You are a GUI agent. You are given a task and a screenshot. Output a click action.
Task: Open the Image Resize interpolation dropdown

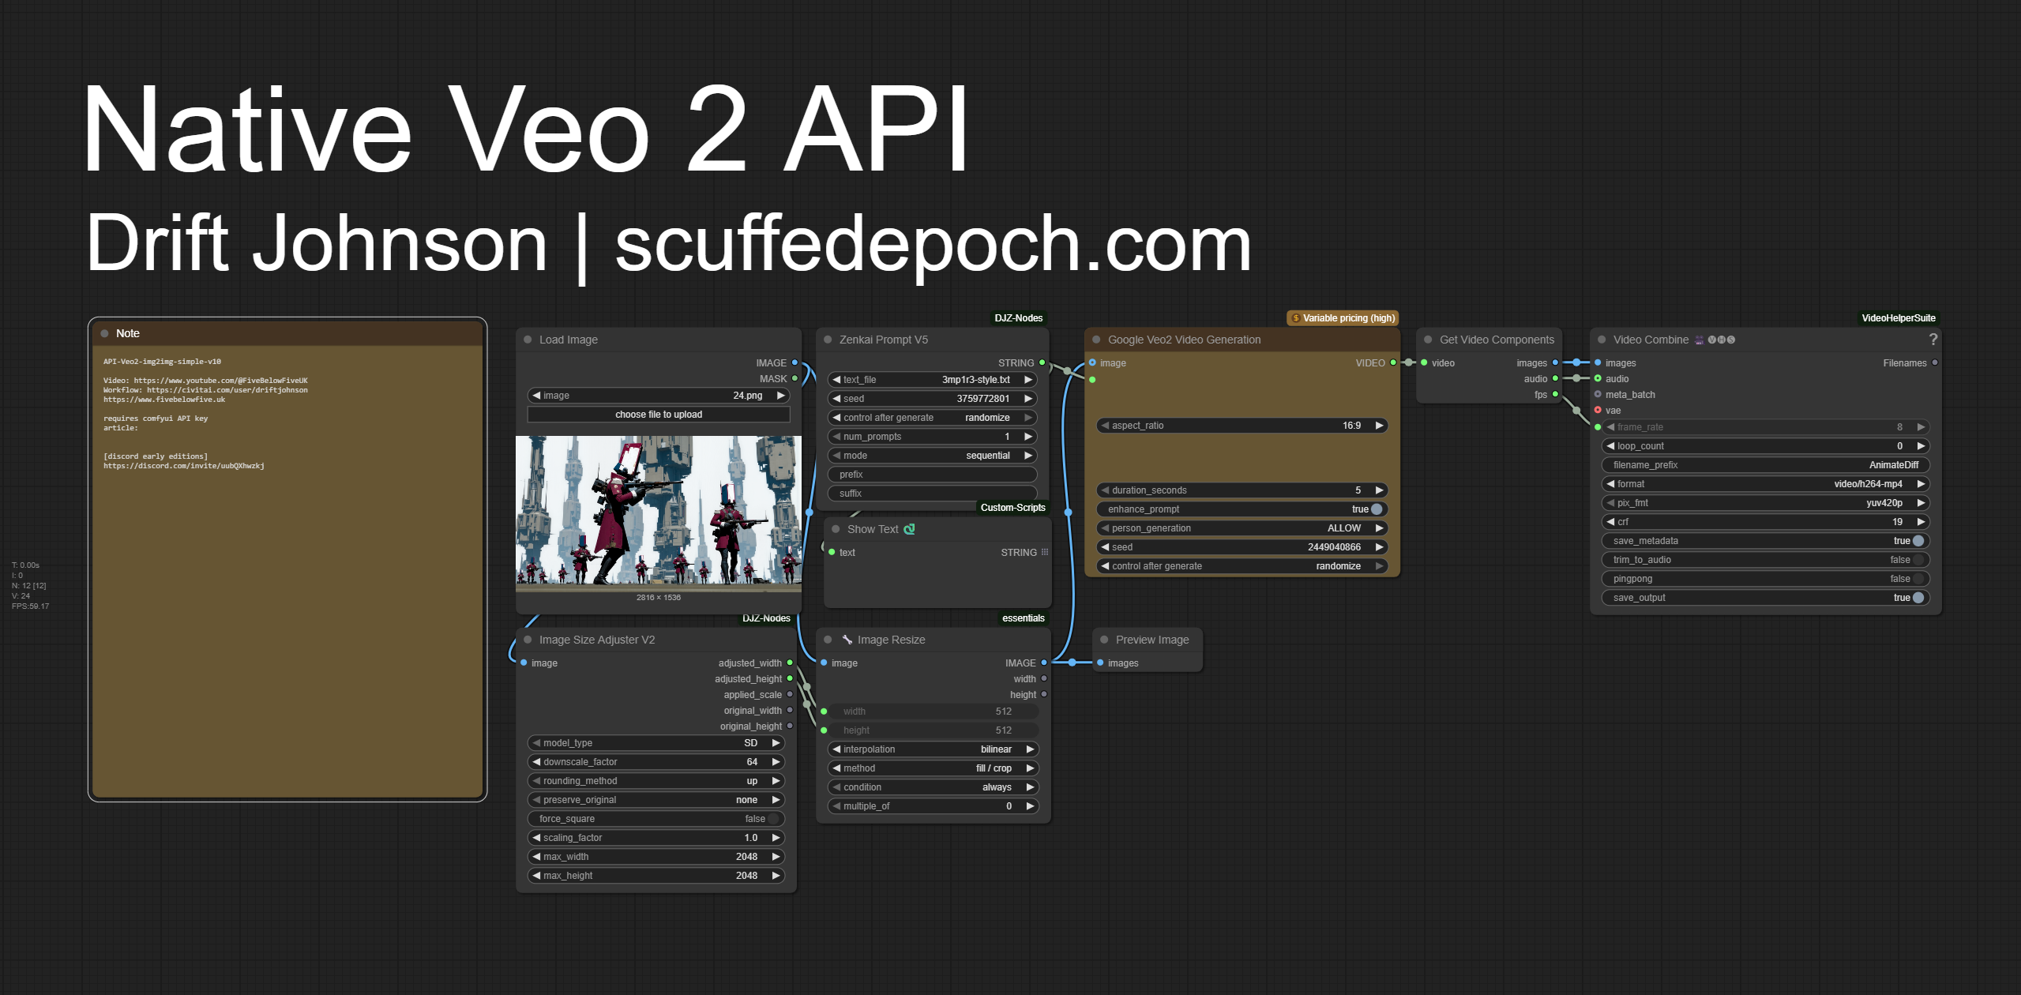coord(933,749)
